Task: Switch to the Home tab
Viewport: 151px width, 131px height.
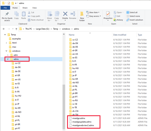Action: (15, 8)
